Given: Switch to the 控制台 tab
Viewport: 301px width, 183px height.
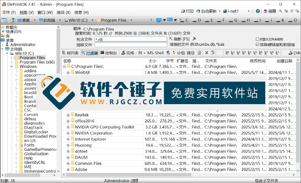Looking at the screenshot, I should 109,53.
